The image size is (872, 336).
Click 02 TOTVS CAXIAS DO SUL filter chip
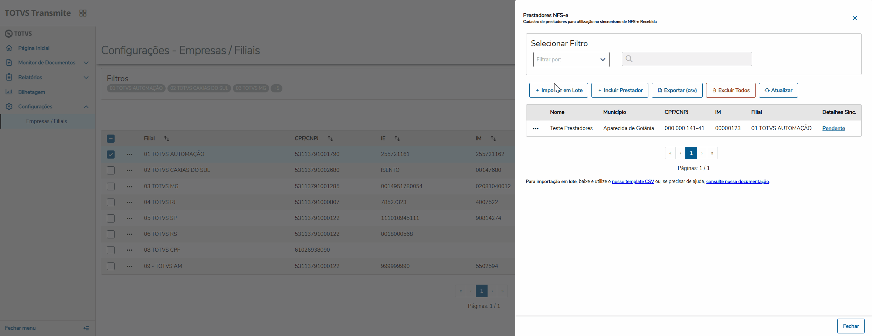click(199, 88)
